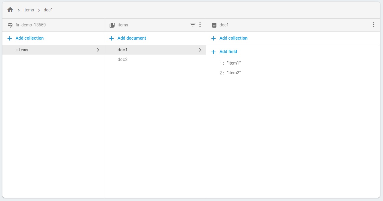Select the items breadcrumb entry

29,10
